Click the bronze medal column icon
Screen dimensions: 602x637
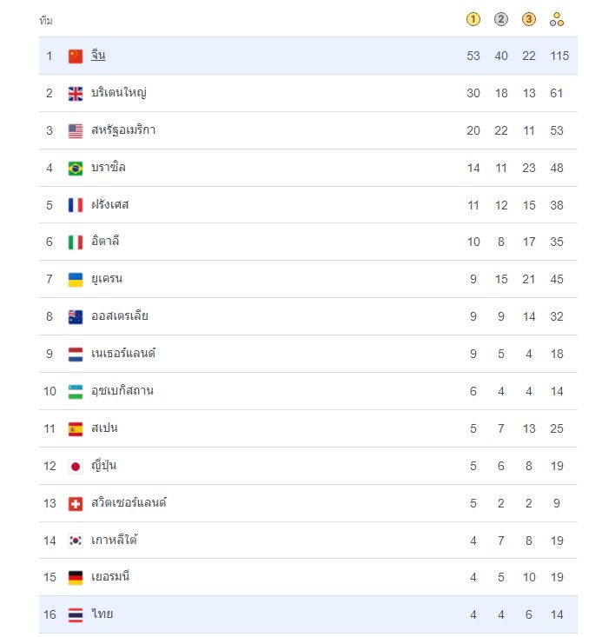pos(529,19)
